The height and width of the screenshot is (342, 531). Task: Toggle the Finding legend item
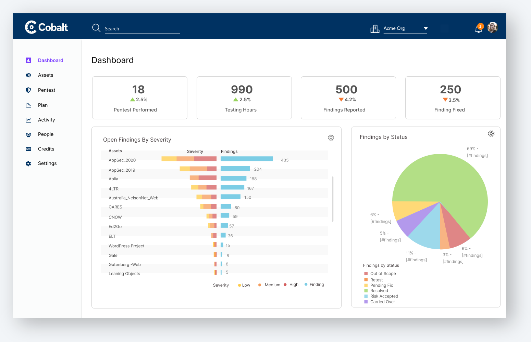click(x=314, y=285)
